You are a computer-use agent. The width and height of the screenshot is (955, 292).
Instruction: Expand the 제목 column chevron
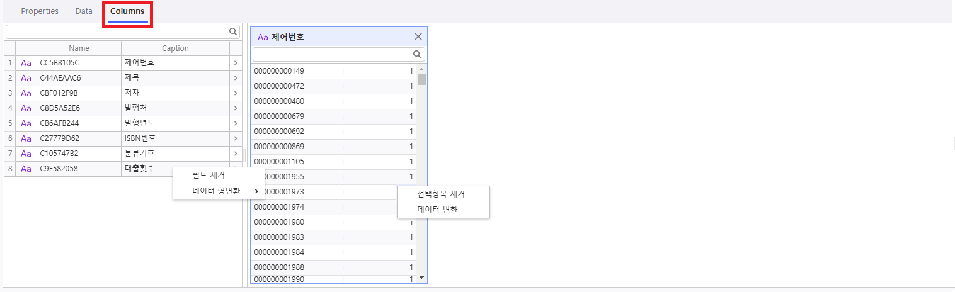(235, 78)
